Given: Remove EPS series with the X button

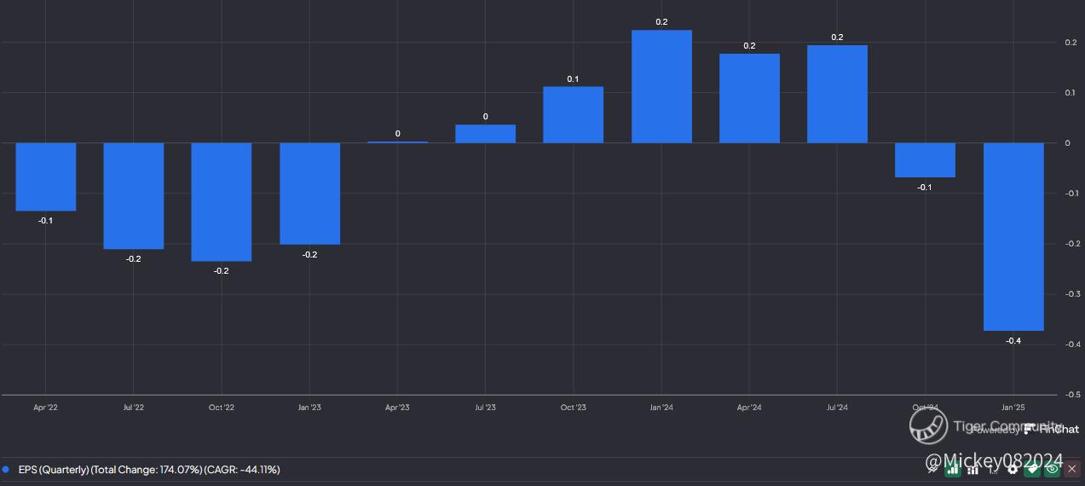Looking at the screenshot, I should (x=1072, y=469).
